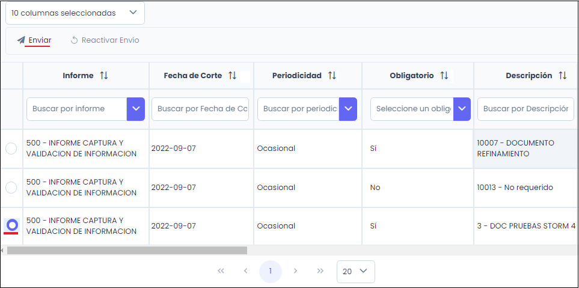Sort by Obligatorio column arrows icon
This screenshot has height=288, width=579.
[444, 76]
